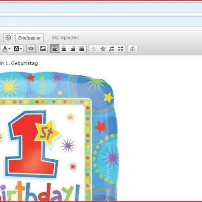Insert a bulleted list
This screenshot has height=202, width=202.
121,49
